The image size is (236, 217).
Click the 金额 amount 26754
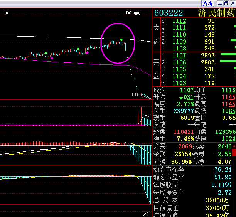pyautogui.click(x=183, y=154)
